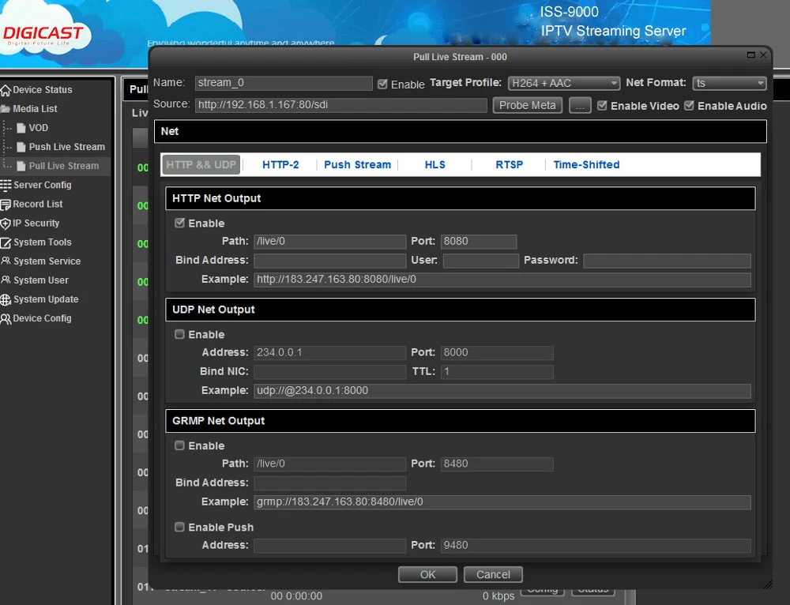Open the IP Security settings

point(34,223)
